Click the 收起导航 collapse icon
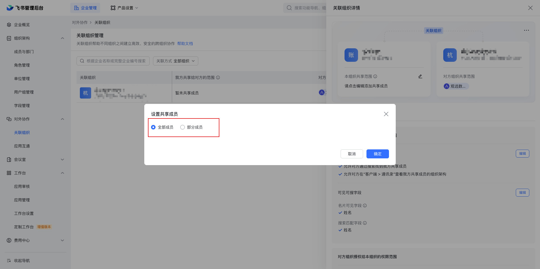The height and width of the screenshot is (269, 540). [x=9, y=261]
